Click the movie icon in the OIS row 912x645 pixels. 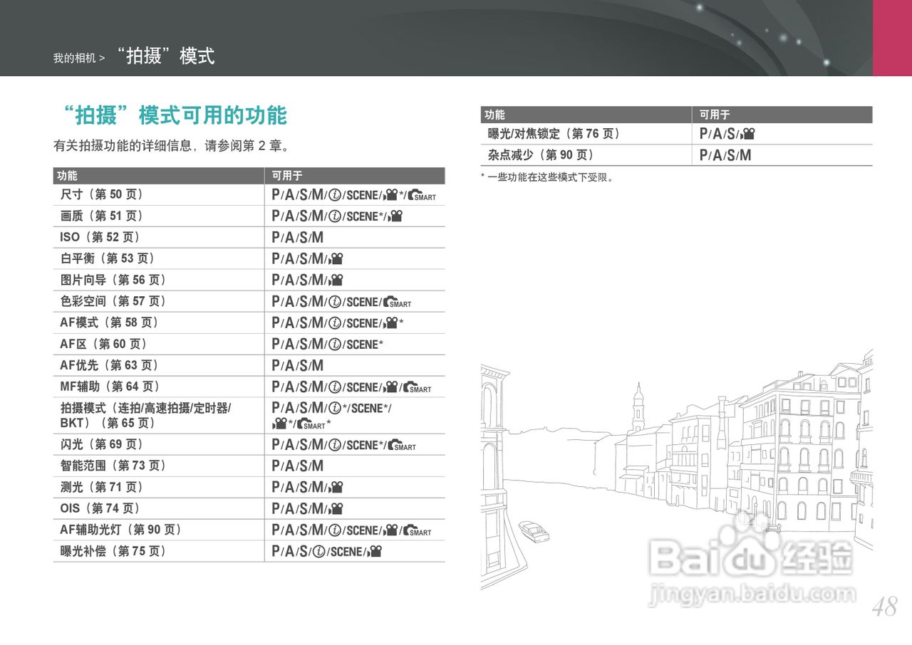[336, 509]
